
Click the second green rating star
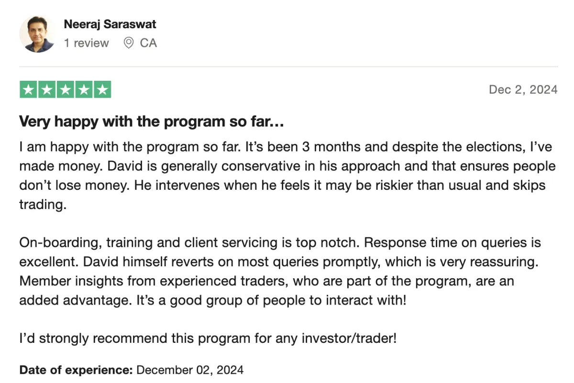click(x=47, y=90)
